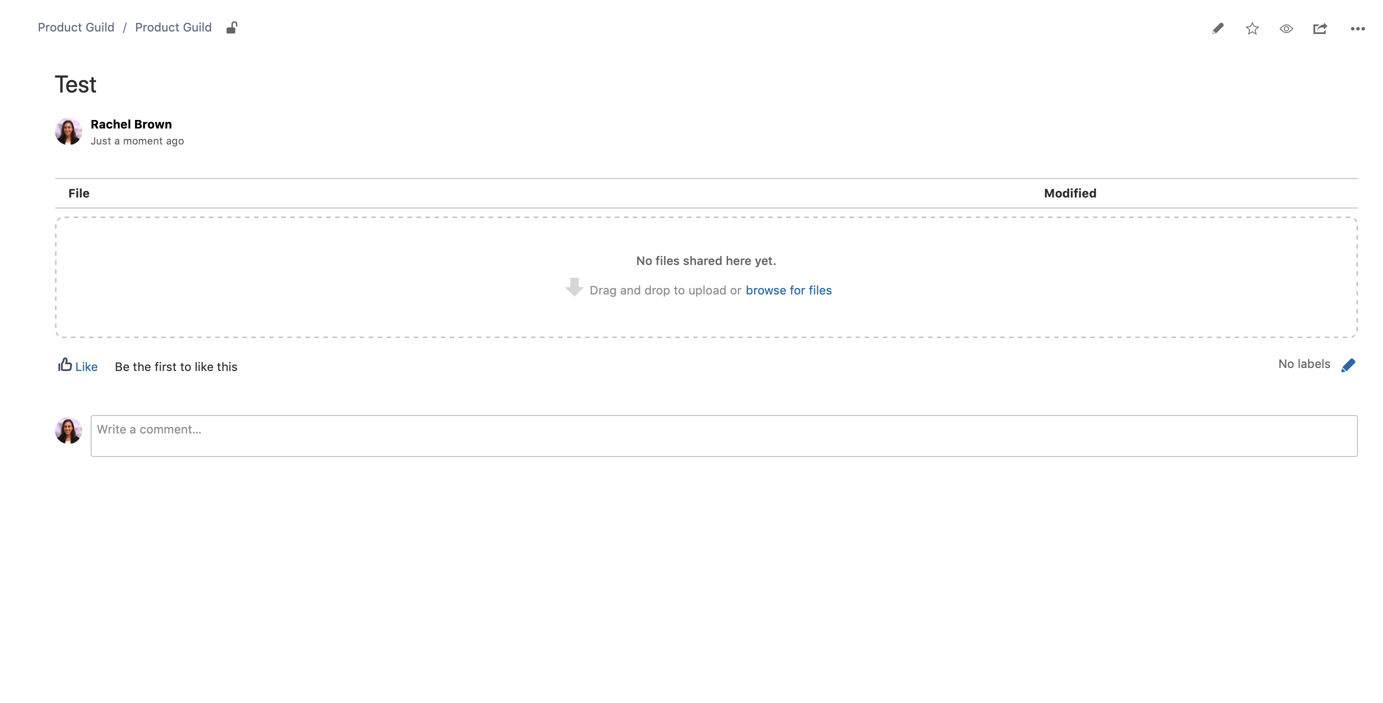Sort attachments by the Modified column header
1383x703 pixels.
click(1069, 193)
